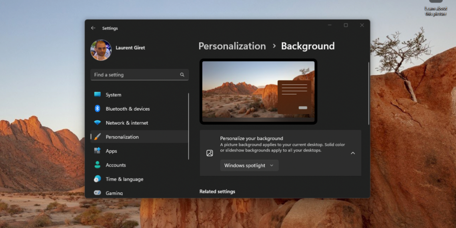Click the main content vertical scrollbar
The image size is (456, 228).
click(368, 94)
